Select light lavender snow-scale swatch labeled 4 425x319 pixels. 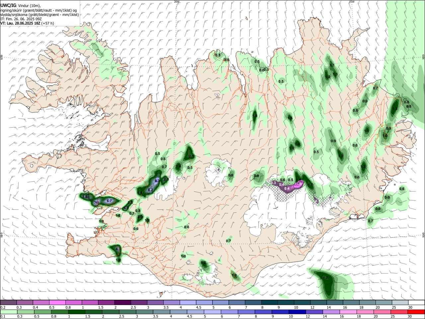click(x=188, y=303)
